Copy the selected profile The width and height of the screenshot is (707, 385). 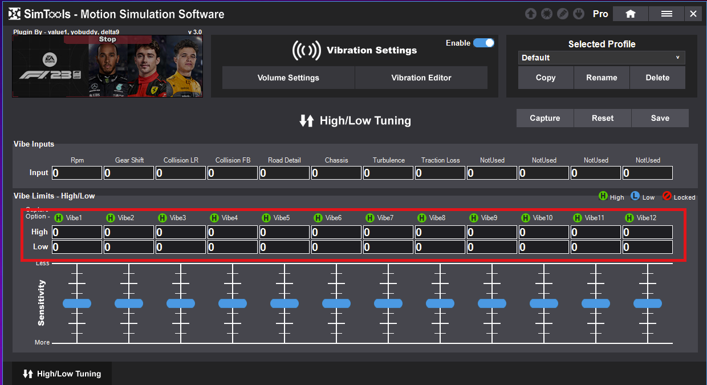tap(546, 78)
